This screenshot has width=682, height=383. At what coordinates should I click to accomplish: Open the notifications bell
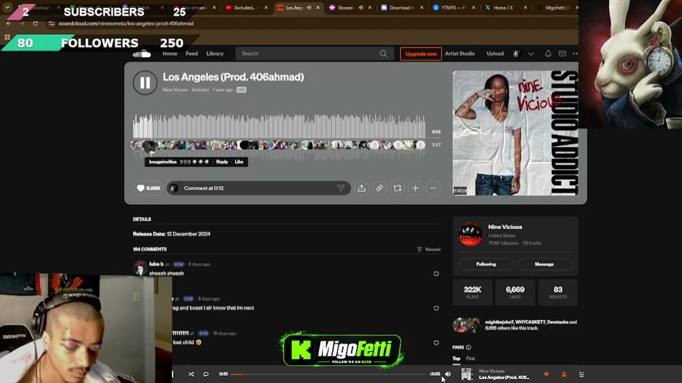548,54
